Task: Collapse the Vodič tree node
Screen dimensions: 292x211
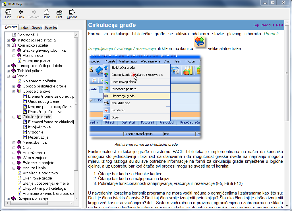Action: [9, 76]
